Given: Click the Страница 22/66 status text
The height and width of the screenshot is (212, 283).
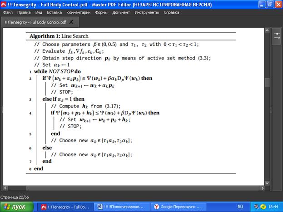Looking at the screenshot, I should (15, 197).
